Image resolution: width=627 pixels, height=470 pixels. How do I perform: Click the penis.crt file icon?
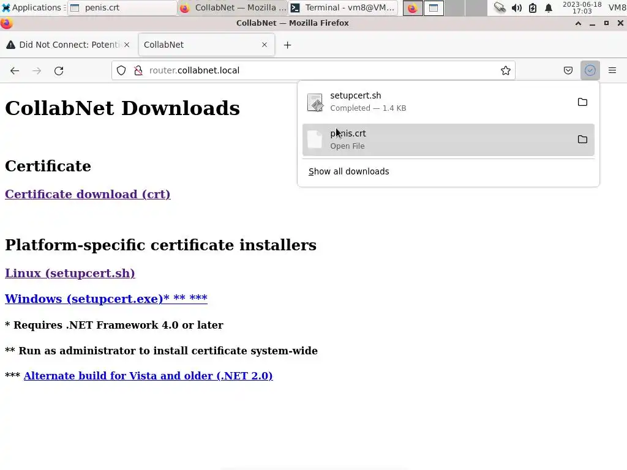tap(315, 140)
